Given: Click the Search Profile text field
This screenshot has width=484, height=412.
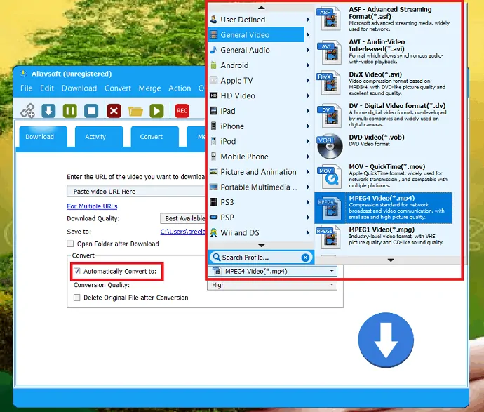Looking at the screenshot, I should (x=260, y=258).
